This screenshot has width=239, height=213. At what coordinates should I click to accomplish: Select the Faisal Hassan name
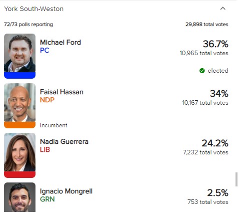[61, 92]
